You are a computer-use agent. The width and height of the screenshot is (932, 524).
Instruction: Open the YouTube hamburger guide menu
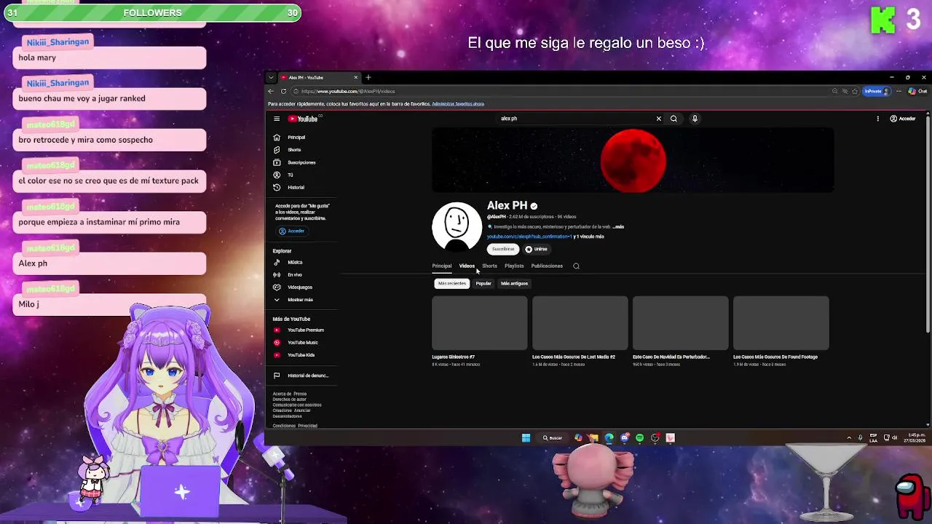(x=277, y=119)
